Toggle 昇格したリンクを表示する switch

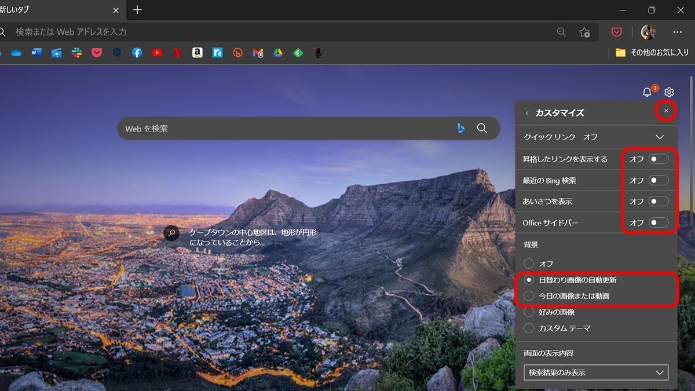tap(659, 159)
